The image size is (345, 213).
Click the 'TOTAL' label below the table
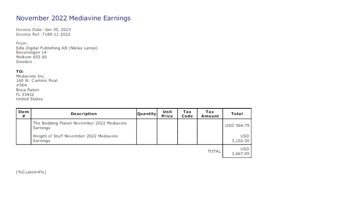pos(214,151)
